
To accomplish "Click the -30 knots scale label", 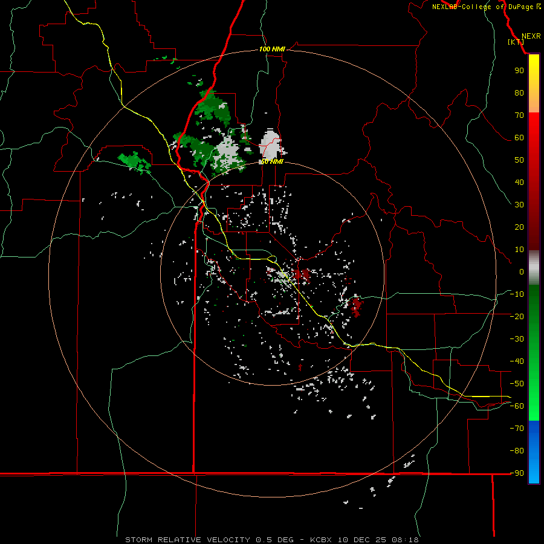I will (x=517, y=339).
